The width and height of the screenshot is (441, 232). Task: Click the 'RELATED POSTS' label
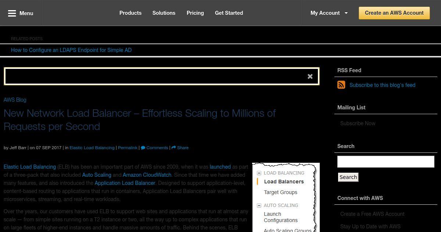point(27,39)
